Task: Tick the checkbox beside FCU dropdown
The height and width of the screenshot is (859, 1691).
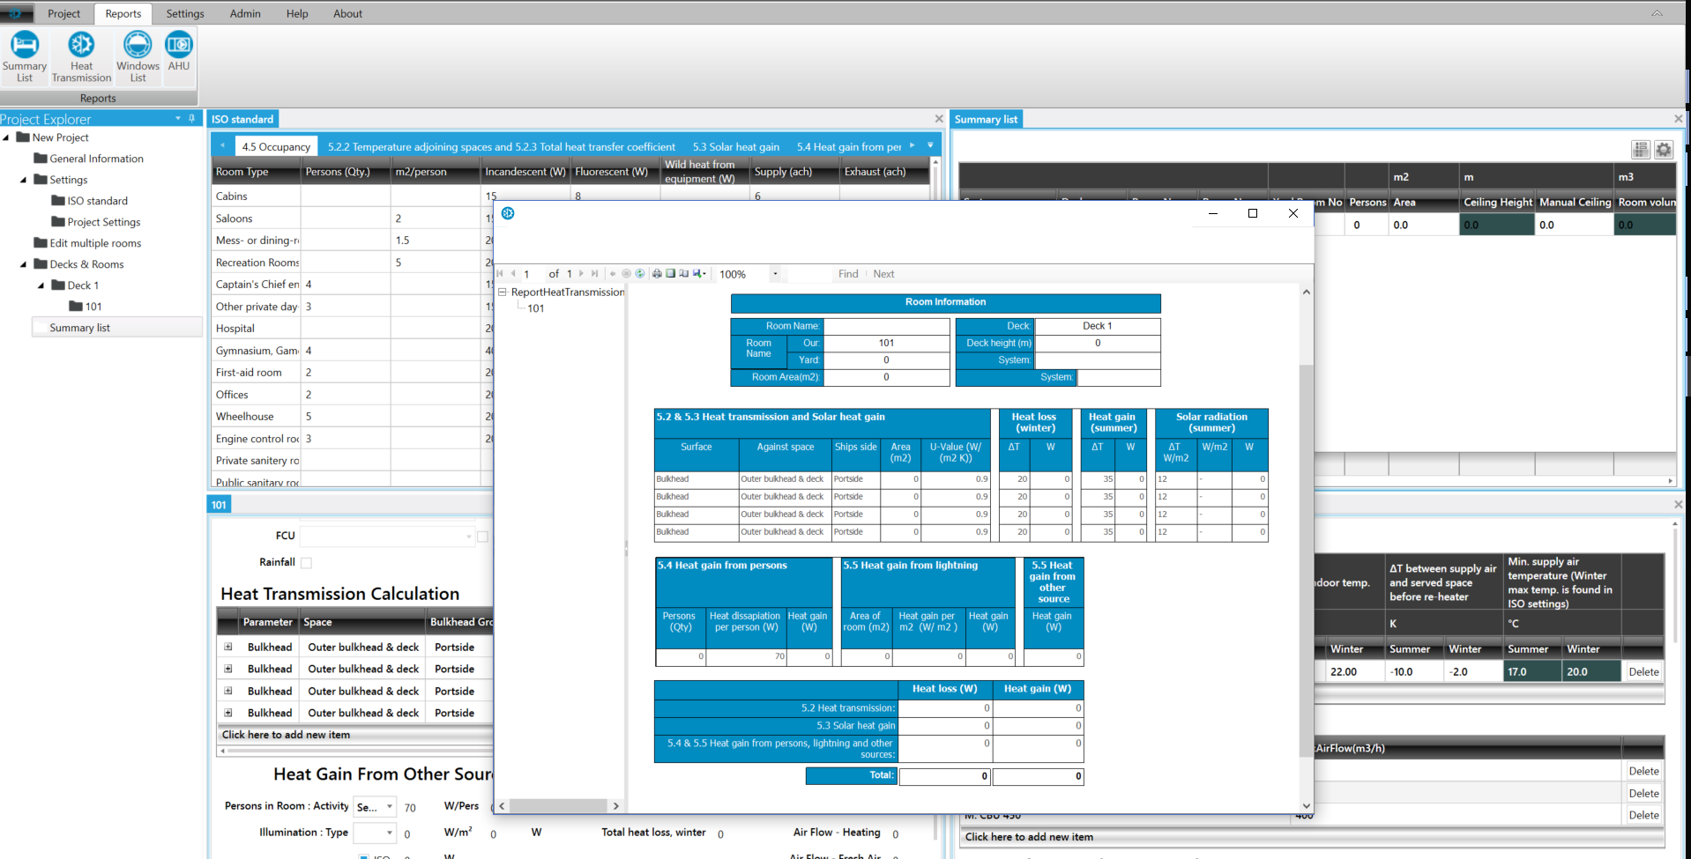Action: tap(482, 537)
